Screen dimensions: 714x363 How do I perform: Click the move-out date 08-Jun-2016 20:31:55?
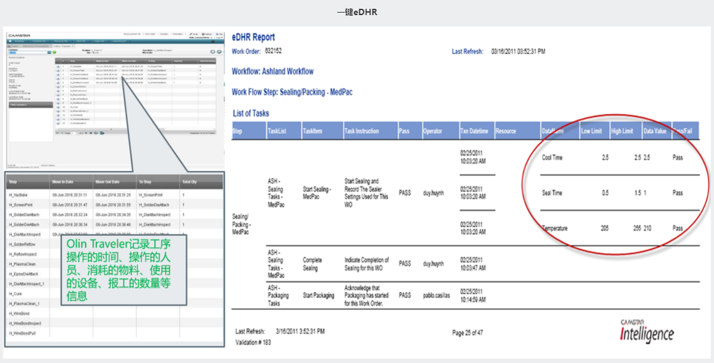click(x=113, y=205)
